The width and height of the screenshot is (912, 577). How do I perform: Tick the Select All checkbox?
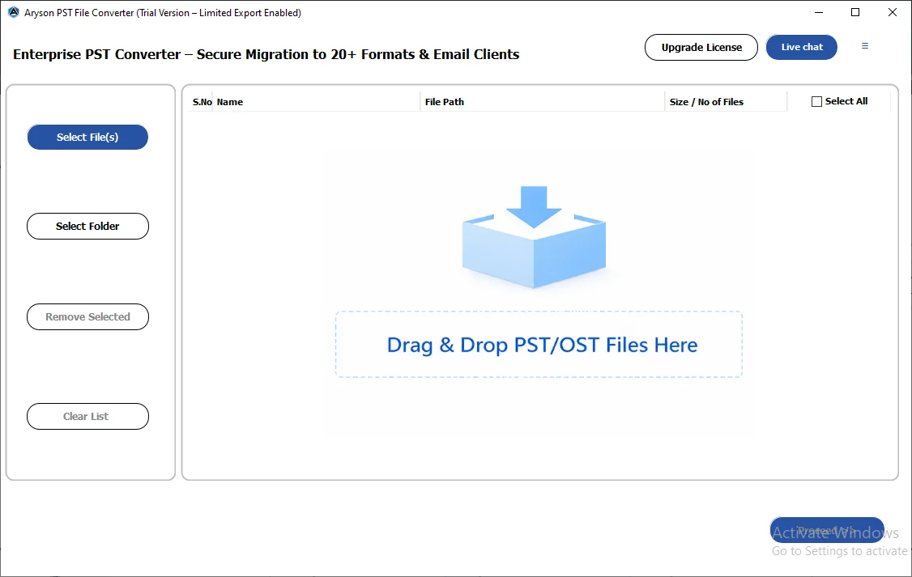[816, 102]
